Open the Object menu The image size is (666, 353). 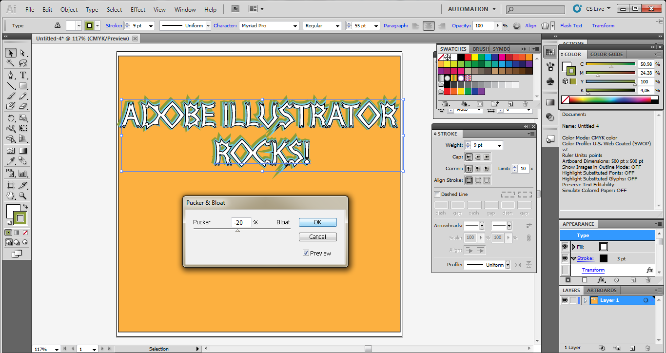(69, 9)
